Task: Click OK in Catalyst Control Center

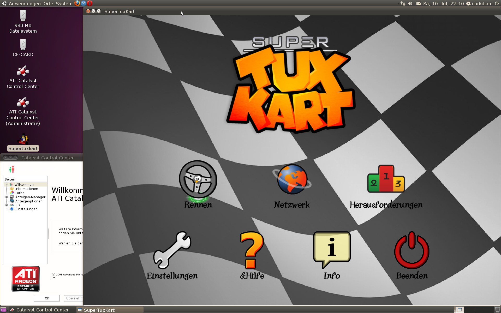Action: [x=47, y=298]
